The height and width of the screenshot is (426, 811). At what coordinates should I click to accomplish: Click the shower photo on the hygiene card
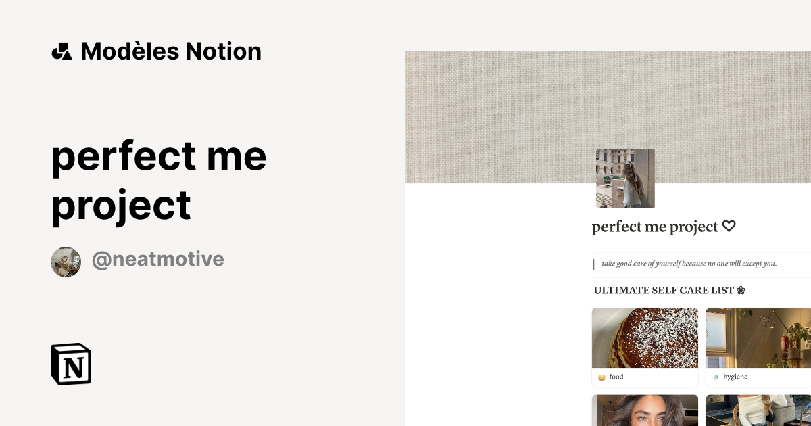pos(760,337)
